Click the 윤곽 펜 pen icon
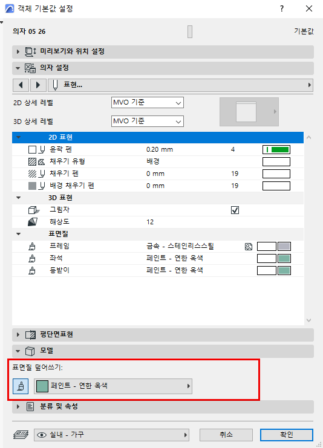This screenshot has height=448, width=323. (x=42, y=149)
